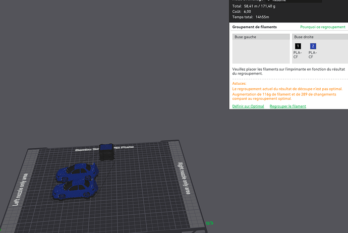Click the empty Buse gauche filament area

pos(261,51)
